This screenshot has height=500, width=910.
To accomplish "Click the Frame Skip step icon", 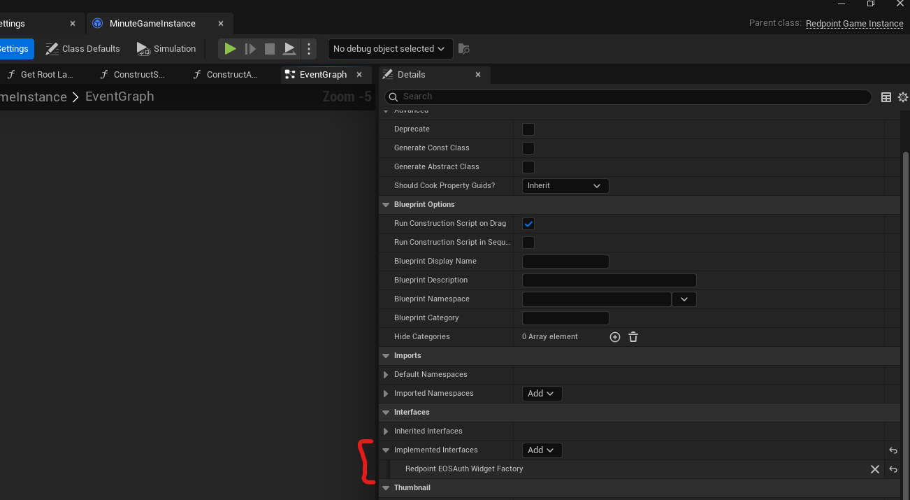I will [250, 48].
